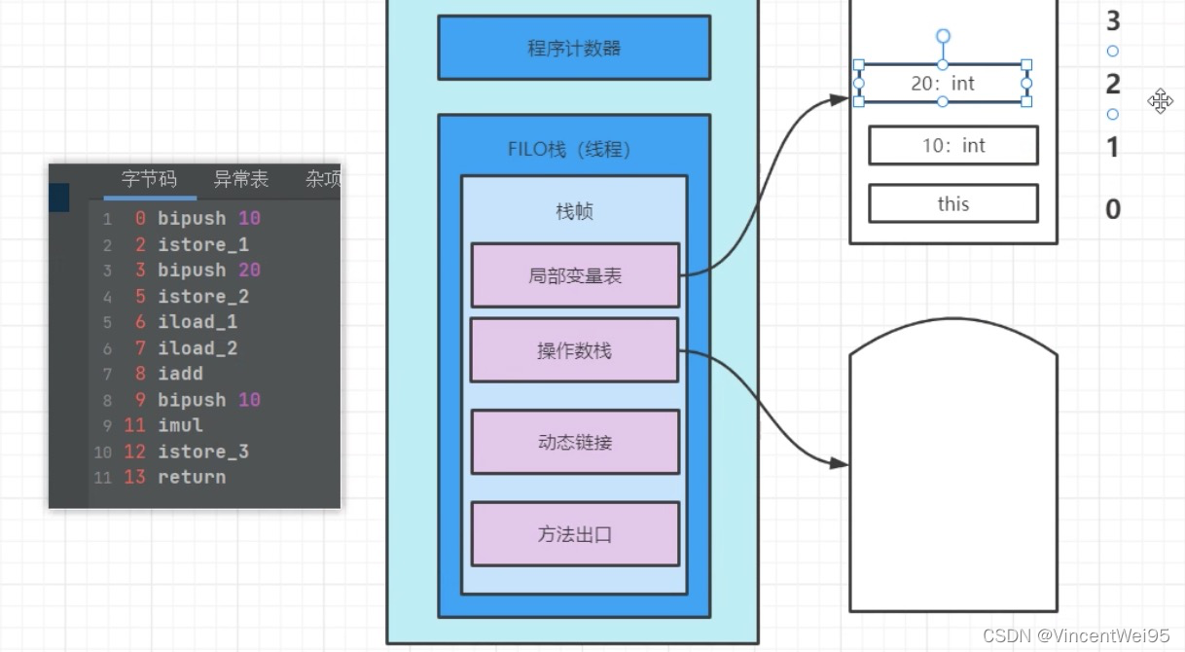Viewport: 1185px width, 652px height.
Task: Select the 局部变量表 block in the stack frame
Action: coord(574,273)
